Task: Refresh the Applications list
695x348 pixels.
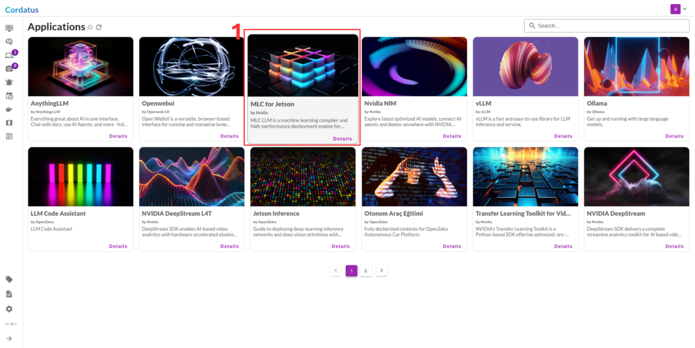Action: [99, 27]
